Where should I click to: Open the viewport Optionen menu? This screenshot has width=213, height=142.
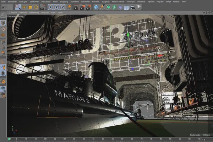[45, 12]
